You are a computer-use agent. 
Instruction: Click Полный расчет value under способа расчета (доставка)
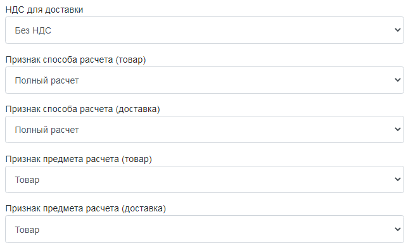pyautogui.click(x=47, y=130)
